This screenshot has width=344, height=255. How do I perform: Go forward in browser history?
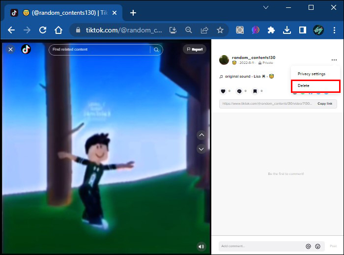click(x=27, y=30)
